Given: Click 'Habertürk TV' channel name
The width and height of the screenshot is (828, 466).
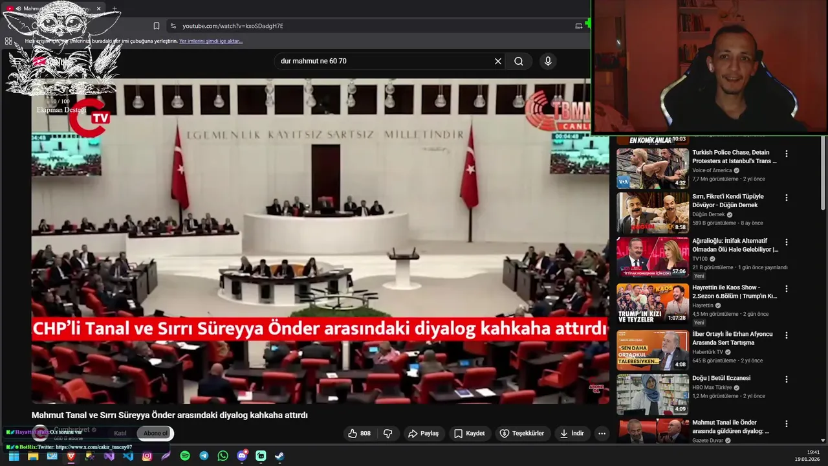Looking at the screenshot, I should tap(708, 352).
